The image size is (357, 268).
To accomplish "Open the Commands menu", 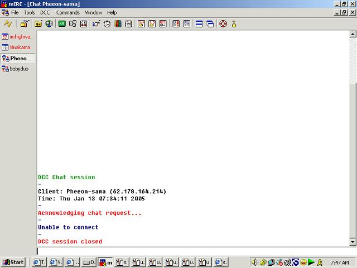I will pyautogui.click(x=68, y=12).
